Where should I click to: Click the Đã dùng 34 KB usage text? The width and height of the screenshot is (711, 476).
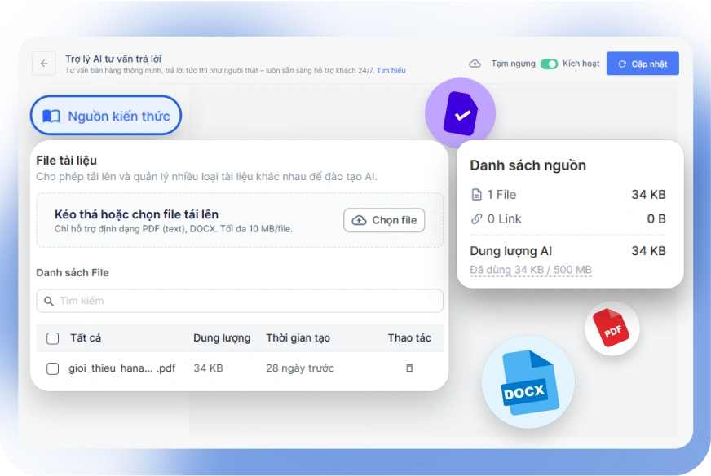point(531,270)
